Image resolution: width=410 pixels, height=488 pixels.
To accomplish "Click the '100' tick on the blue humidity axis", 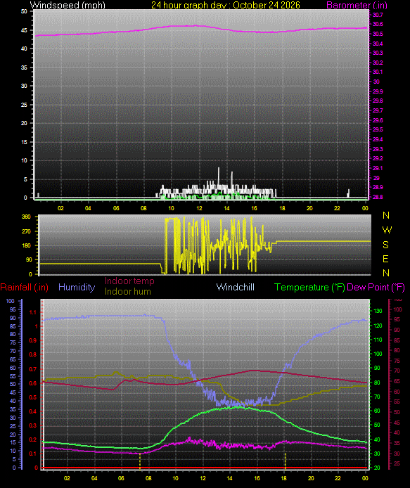I will tap(11, 301).
